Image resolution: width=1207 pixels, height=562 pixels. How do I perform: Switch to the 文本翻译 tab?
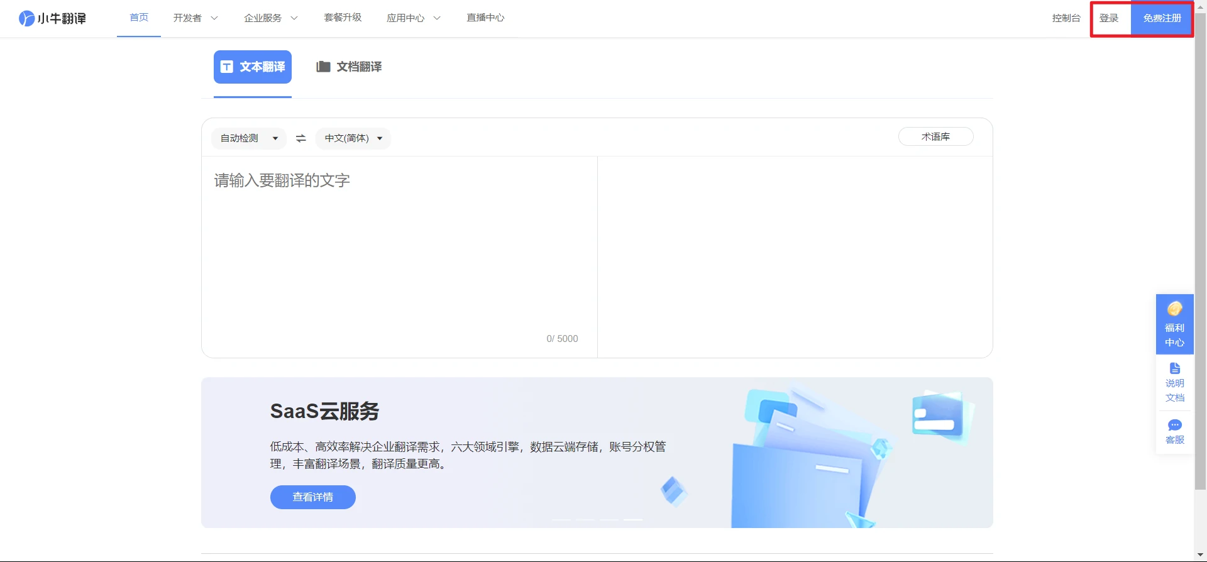click(253, 67)
